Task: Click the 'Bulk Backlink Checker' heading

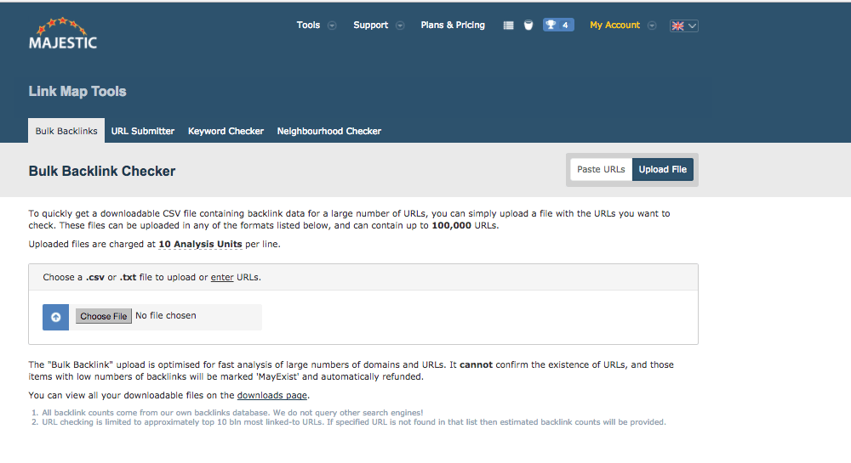Action: tap(102, 171)
